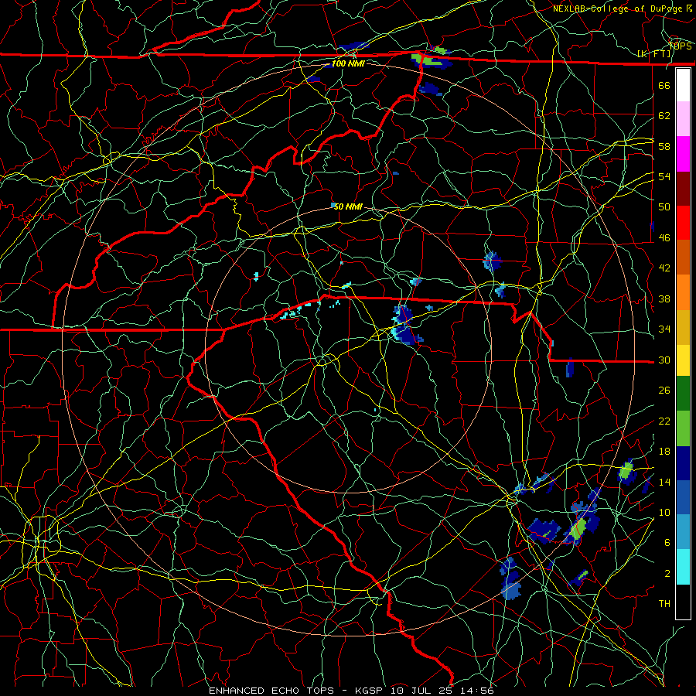Select the bright red swatch in the legend
Image resolution: width=696 pixels, height=696 pixels.
pos(683,223)
